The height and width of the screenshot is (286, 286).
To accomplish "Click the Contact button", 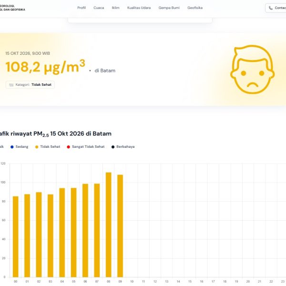I will click(276, 8).
